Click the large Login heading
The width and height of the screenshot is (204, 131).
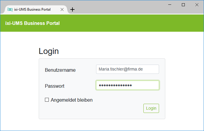point(49,51)
